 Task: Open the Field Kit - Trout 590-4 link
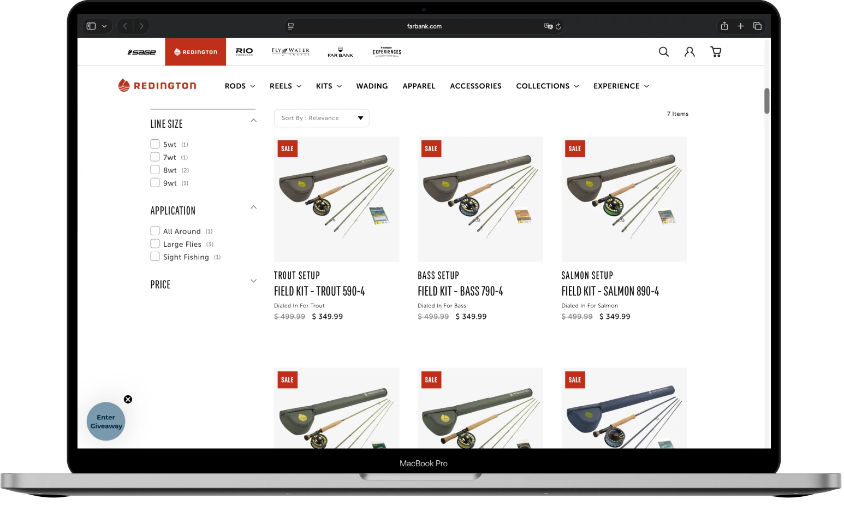tap(319, 292)
